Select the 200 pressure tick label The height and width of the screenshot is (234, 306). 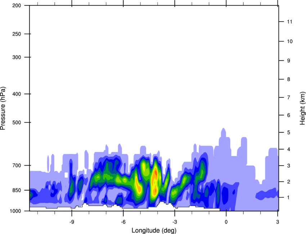click(x=17, y=5)
